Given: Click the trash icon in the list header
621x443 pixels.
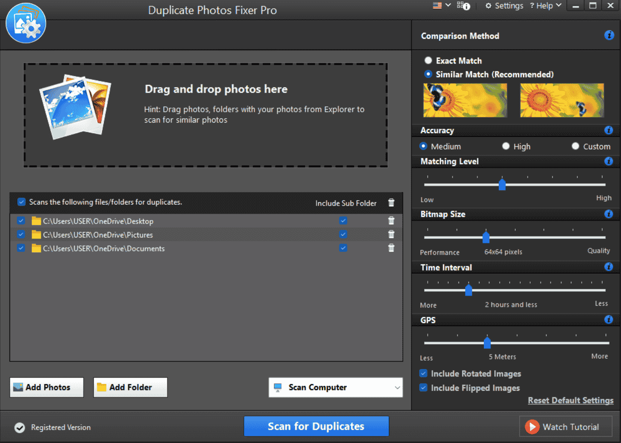Looking at the screenshot, I should (391, 203).
